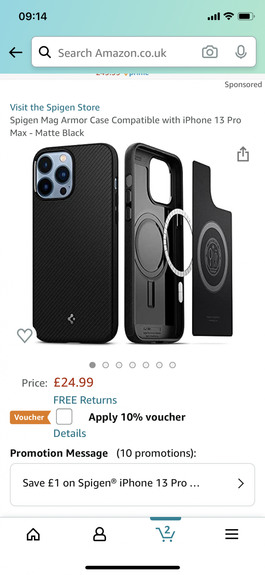Select the last image dot
Viewport: 265px width, 575px height.
172,365
